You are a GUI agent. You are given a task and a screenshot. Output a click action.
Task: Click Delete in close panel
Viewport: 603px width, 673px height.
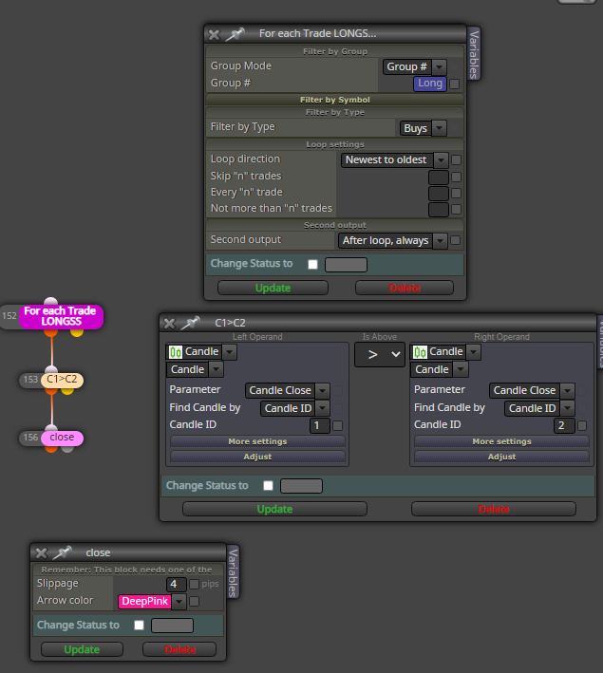tap(179, 649)
